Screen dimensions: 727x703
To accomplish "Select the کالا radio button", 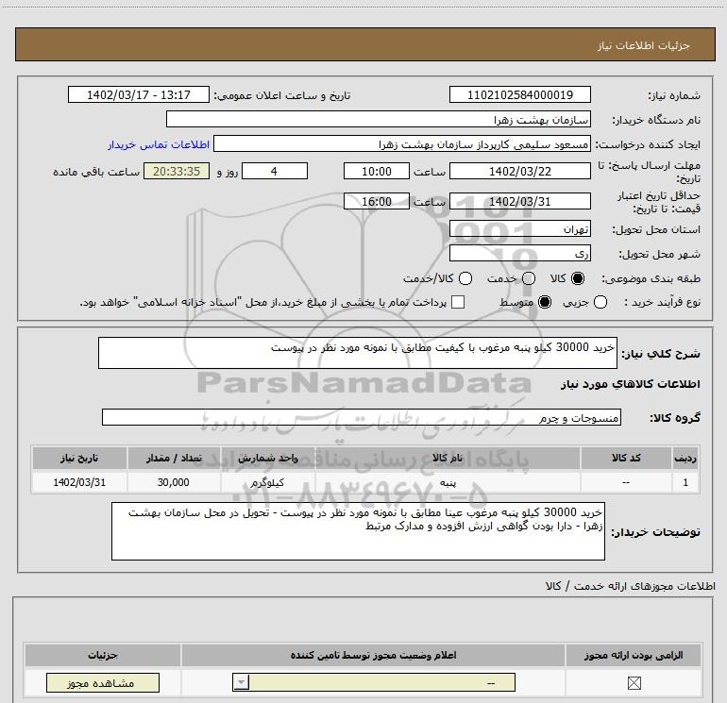I will coord(578,278).
